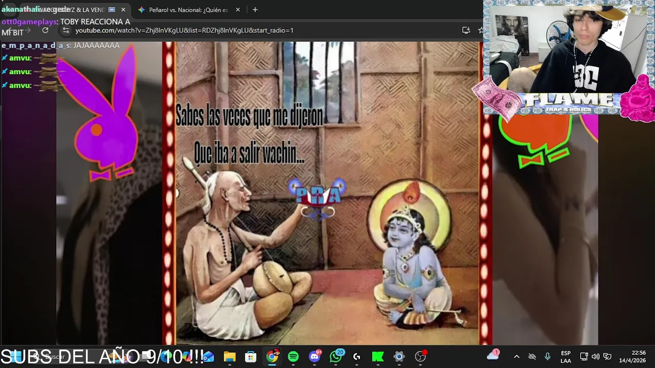Close the Peñarol vs. Nacional tab

(x=238, y=10)
